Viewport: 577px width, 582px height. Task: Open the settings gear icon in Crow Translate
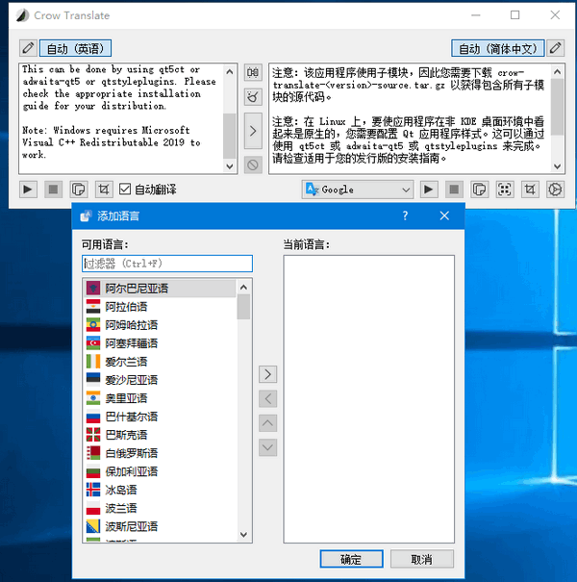(x=555, y=190)
